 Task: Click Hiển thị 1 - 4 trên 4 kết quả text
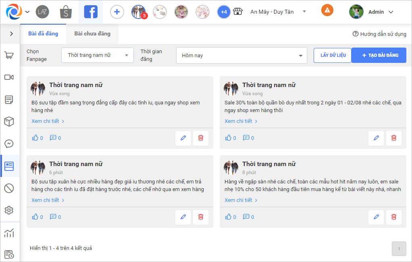click(x=61, y=248)
